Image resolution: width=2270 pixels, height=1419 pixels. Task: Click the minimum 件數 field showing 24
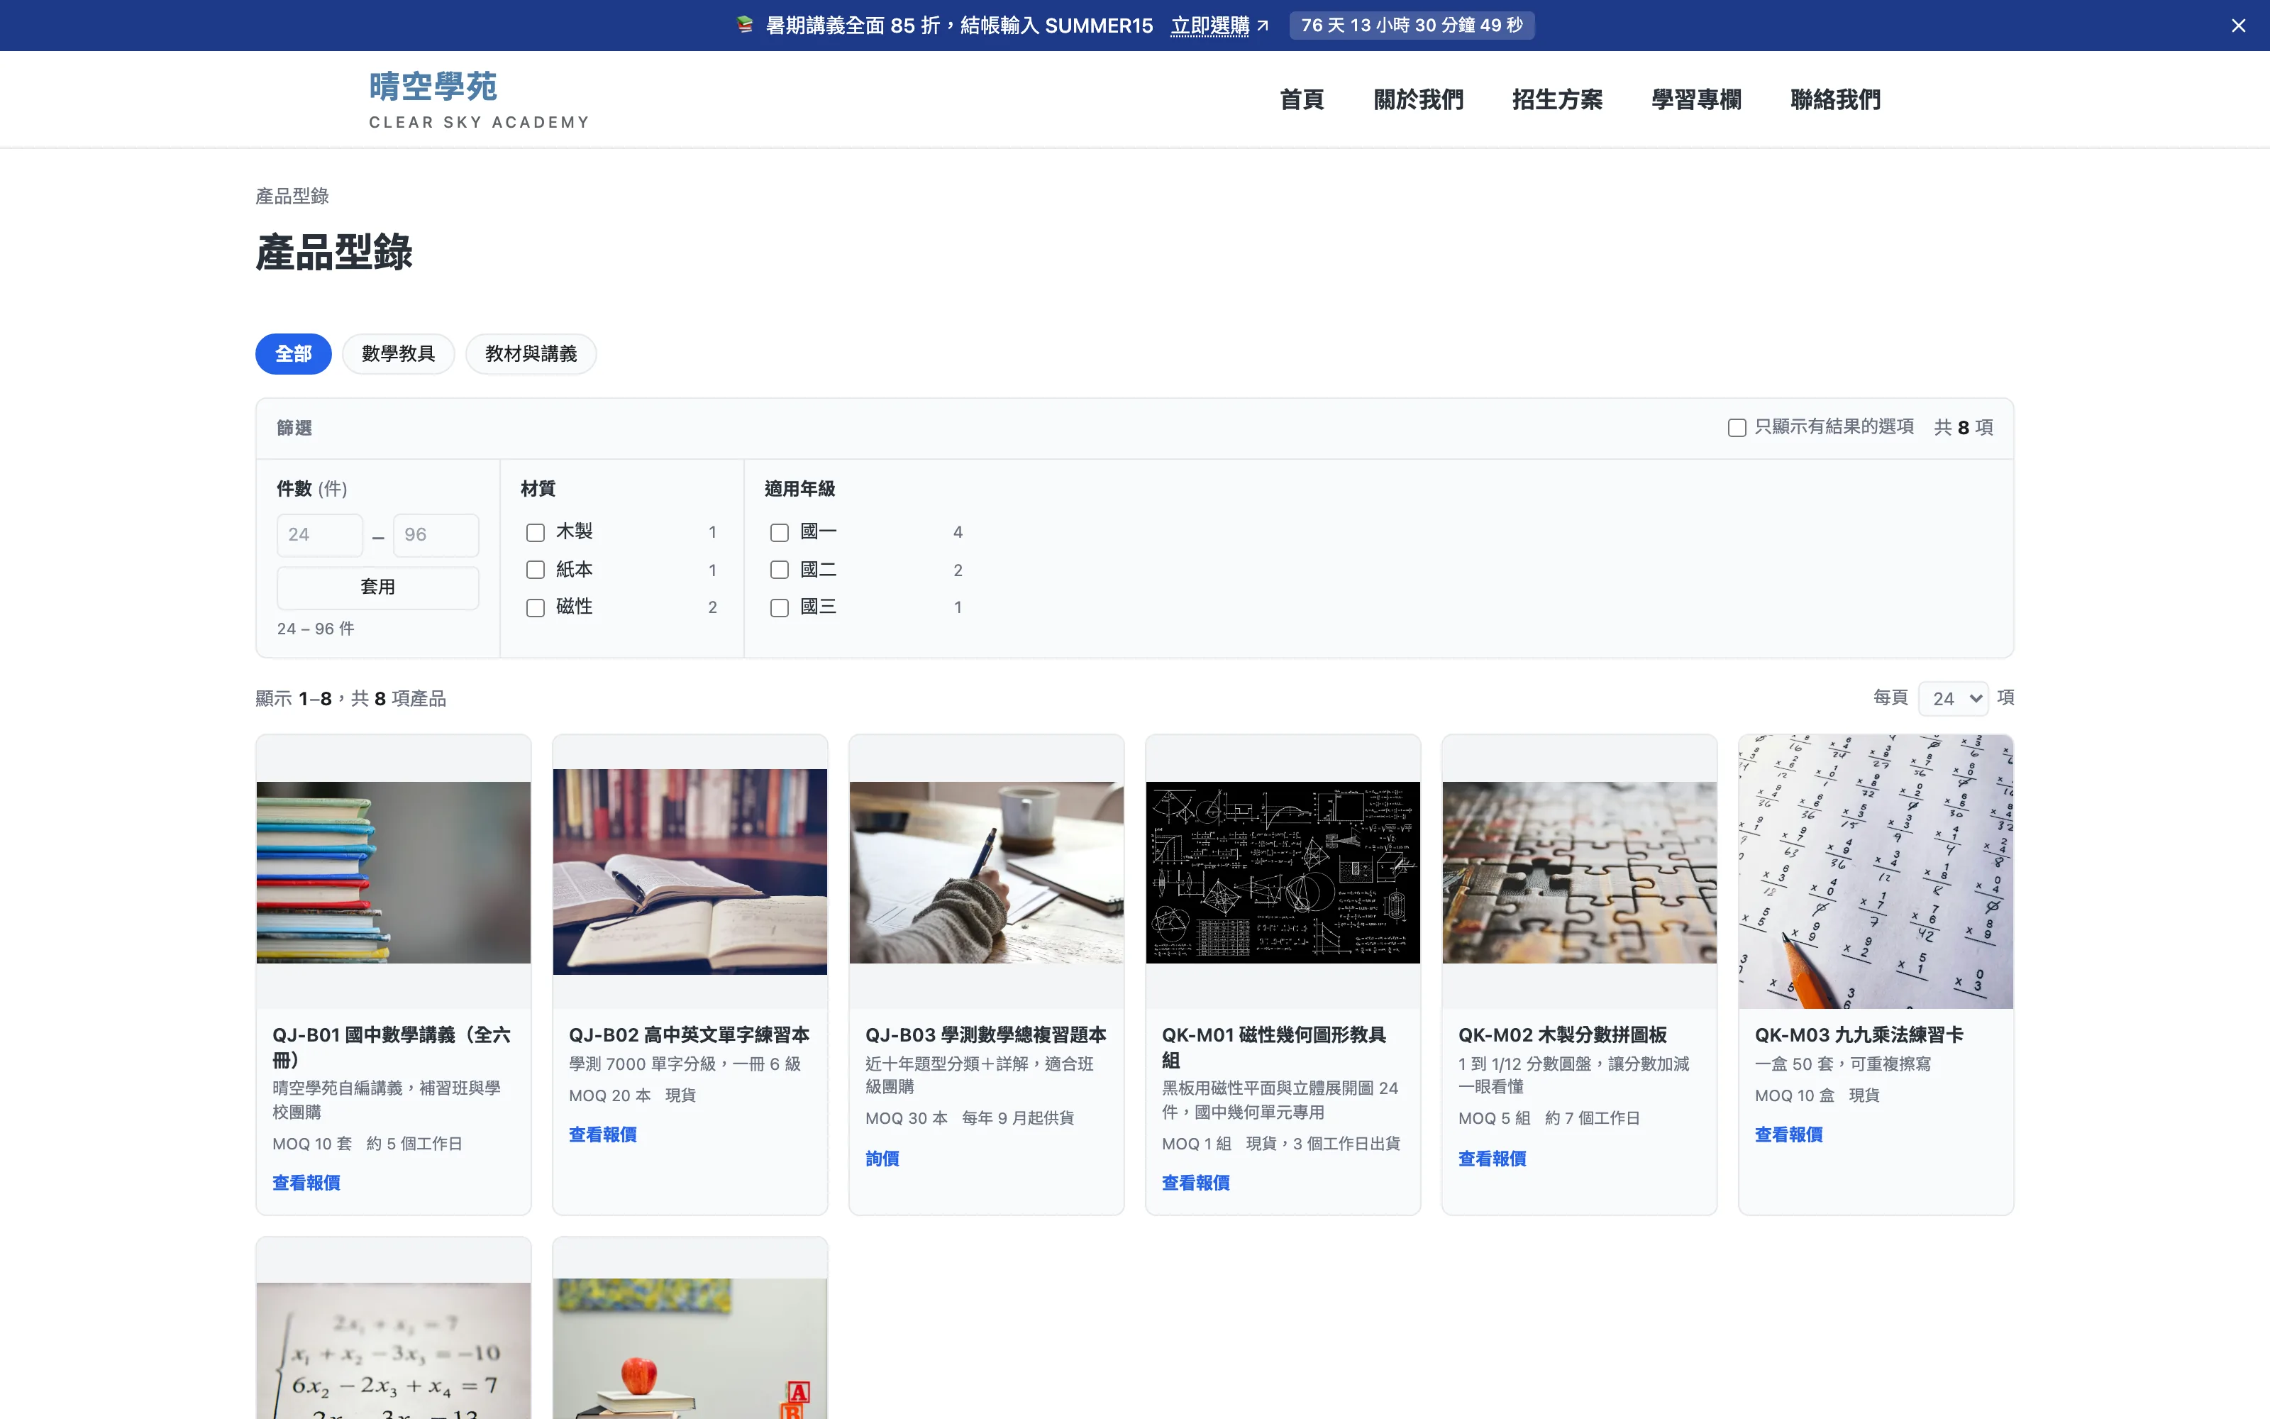[320, 535]
